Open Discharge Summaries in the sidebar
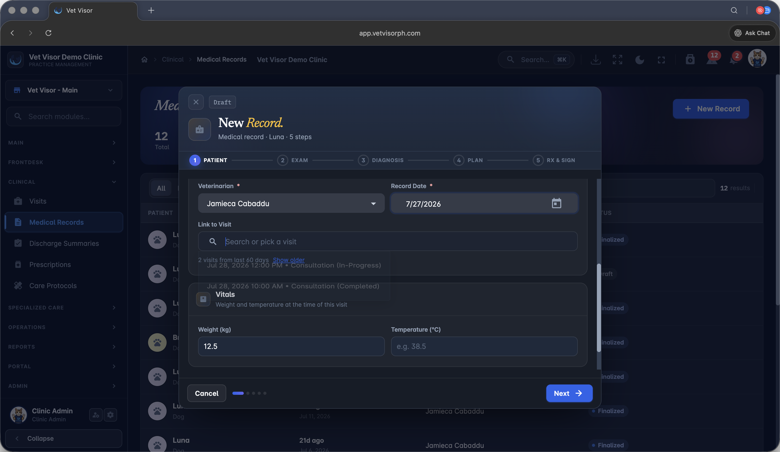 (x=64, y=243)
